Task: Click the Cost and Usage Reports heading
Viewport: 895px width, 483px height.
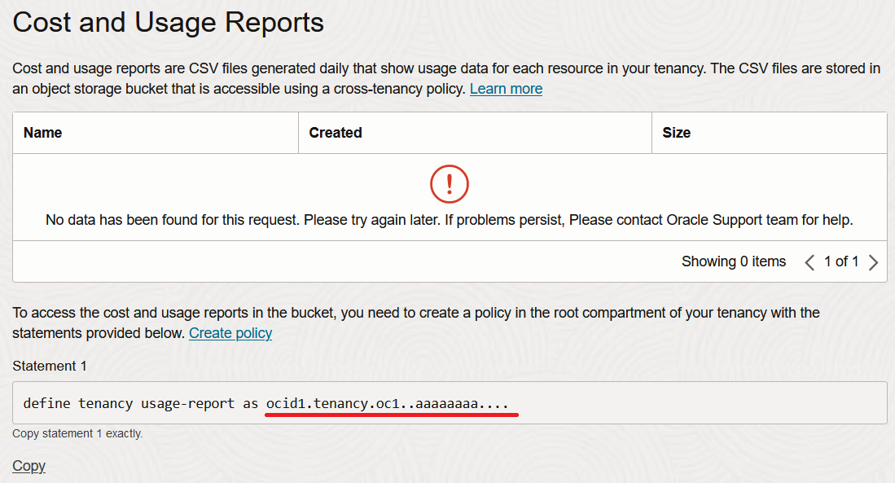Action: [169, 22]
